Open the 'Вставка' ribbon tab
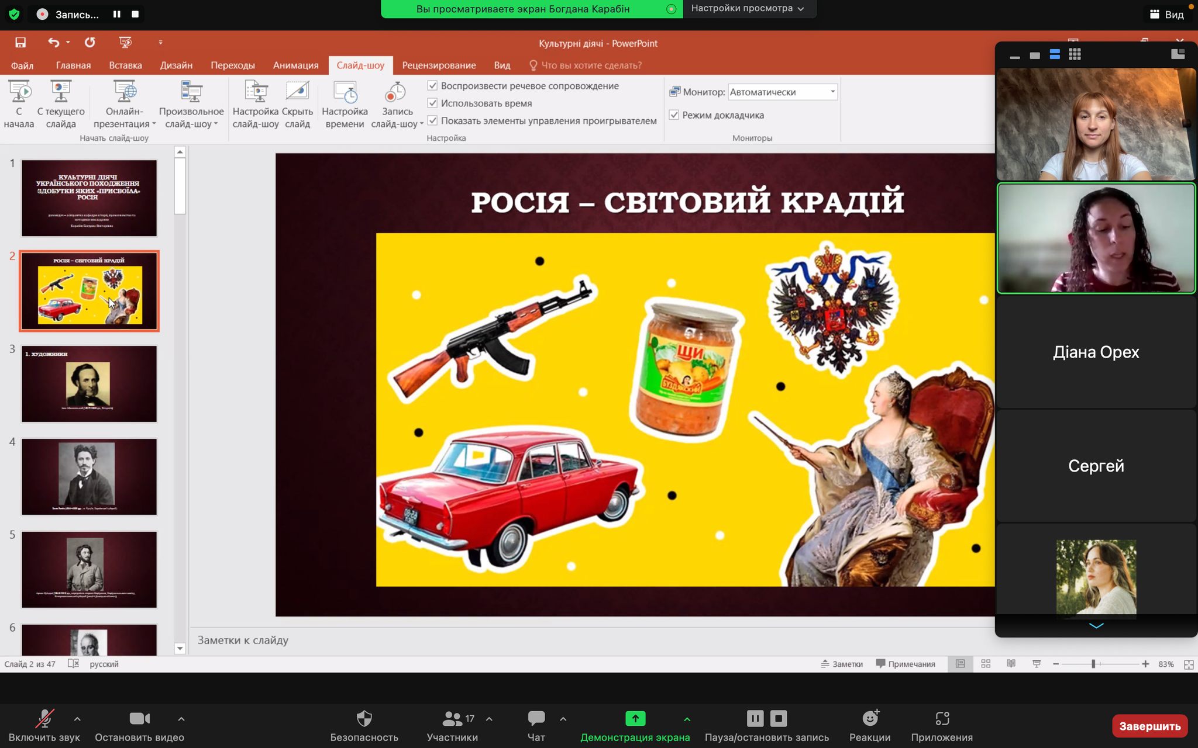This screenshot has height=748, width=1198. point(125,65)
